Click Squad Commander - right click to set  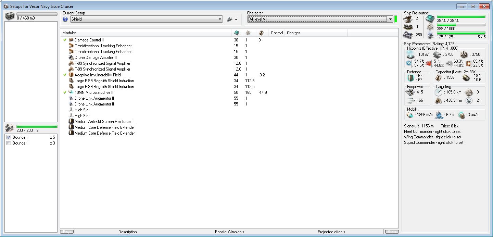click(433, 142)
